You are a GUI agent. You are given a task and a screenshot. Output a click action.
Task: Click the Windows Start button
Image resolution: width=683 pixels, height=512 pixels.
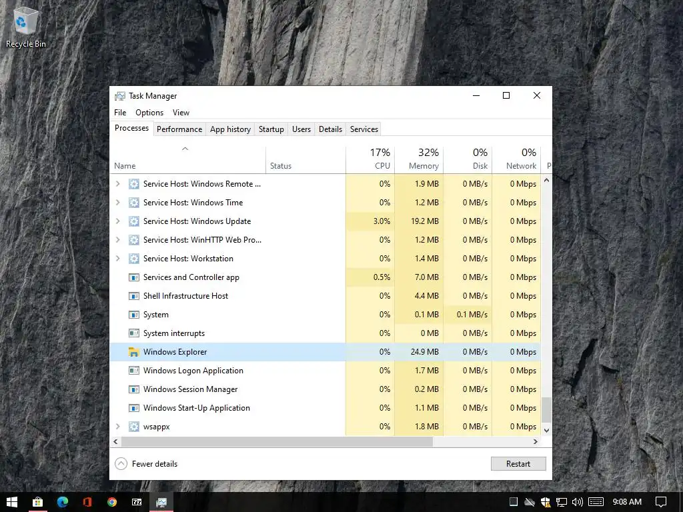click(12, 502)
